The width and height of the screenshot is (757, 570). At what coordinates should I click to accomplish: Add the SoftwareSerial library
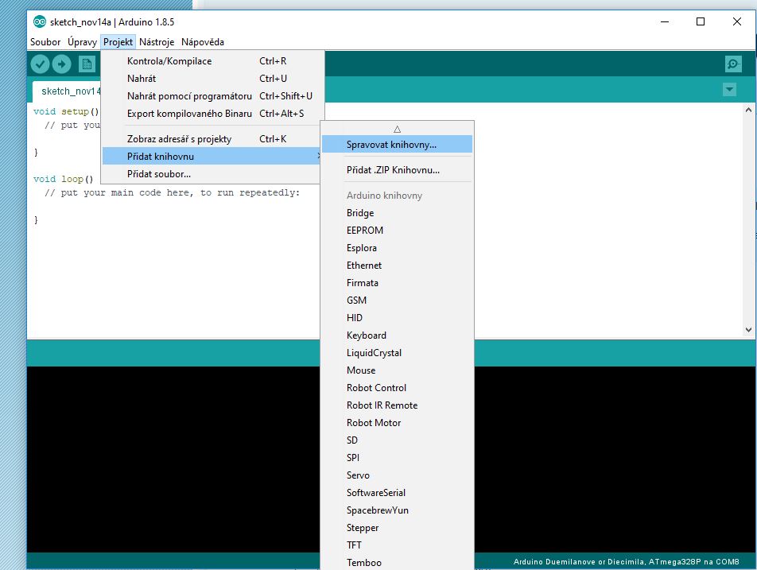click(376, 493)
